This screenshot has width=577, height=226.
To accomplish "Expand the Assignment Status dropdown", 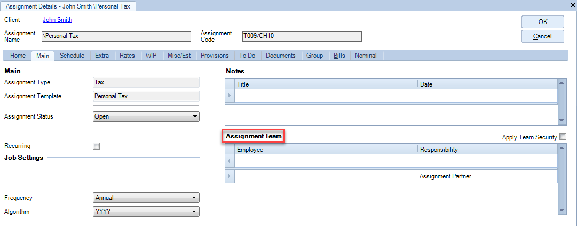I will coord(146,116).
